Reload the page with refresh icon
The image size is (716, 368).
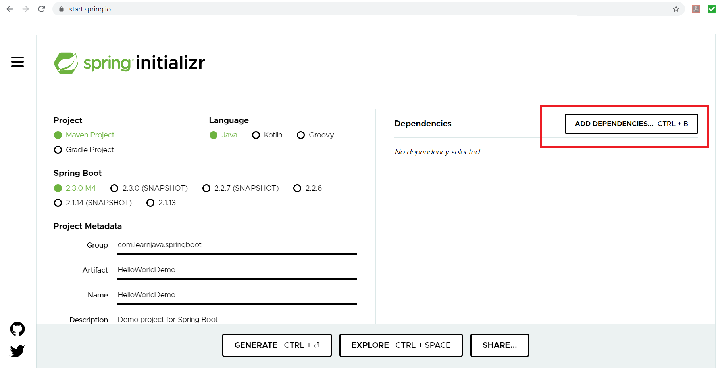pyautogui.click(x=42, y=9)
